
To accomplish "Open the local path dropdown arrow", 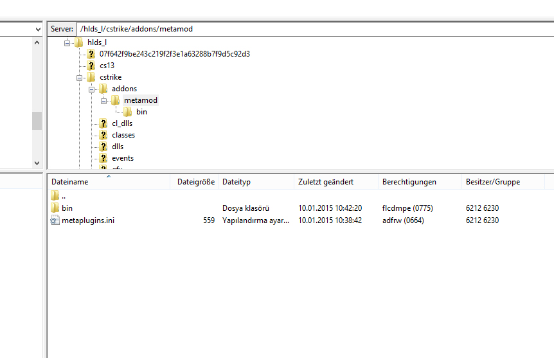I will (x=37, y=29).
